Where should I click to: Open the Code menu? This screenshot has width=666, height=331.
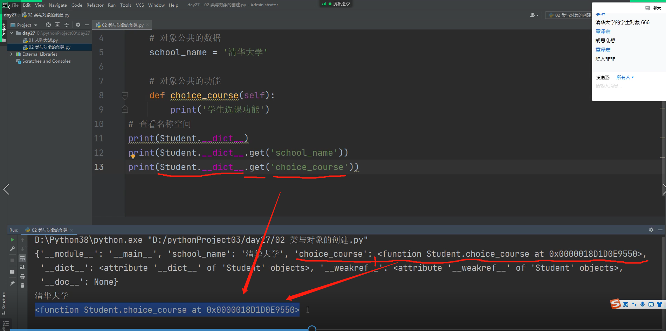77,5
